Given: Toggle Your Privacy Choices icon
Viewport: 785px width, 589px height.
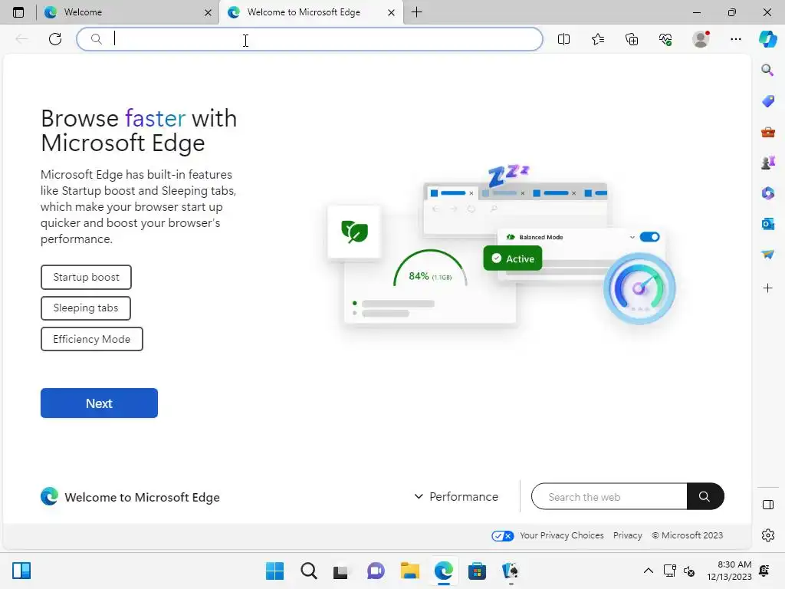Looking at the screenshot, I should coord(502,536).
